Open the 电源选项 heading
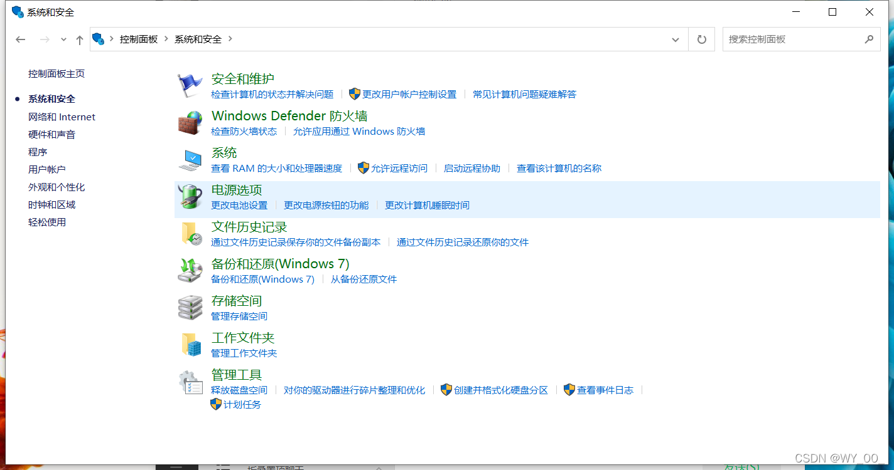 (x=237, y=190)
